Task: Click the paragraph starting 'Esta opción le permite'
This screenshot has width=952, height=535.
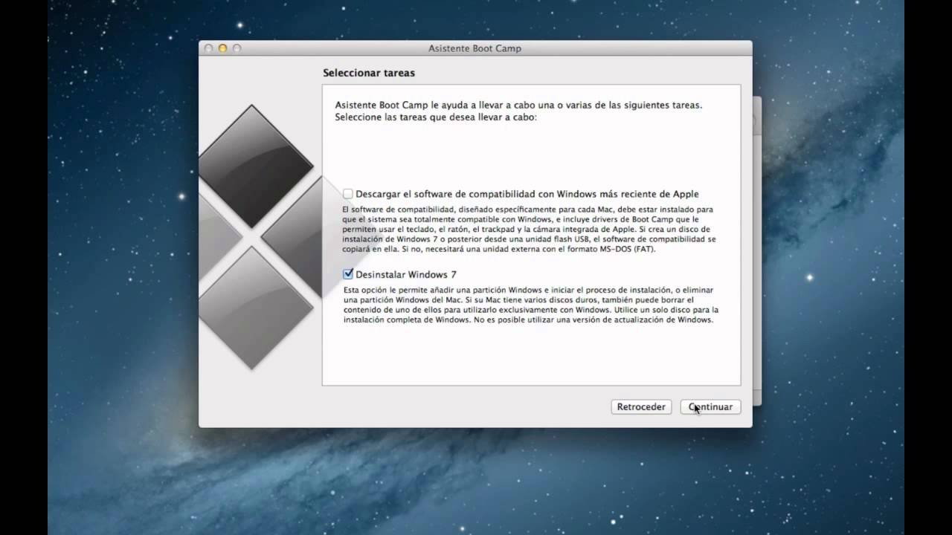Action: click(530, 305)
